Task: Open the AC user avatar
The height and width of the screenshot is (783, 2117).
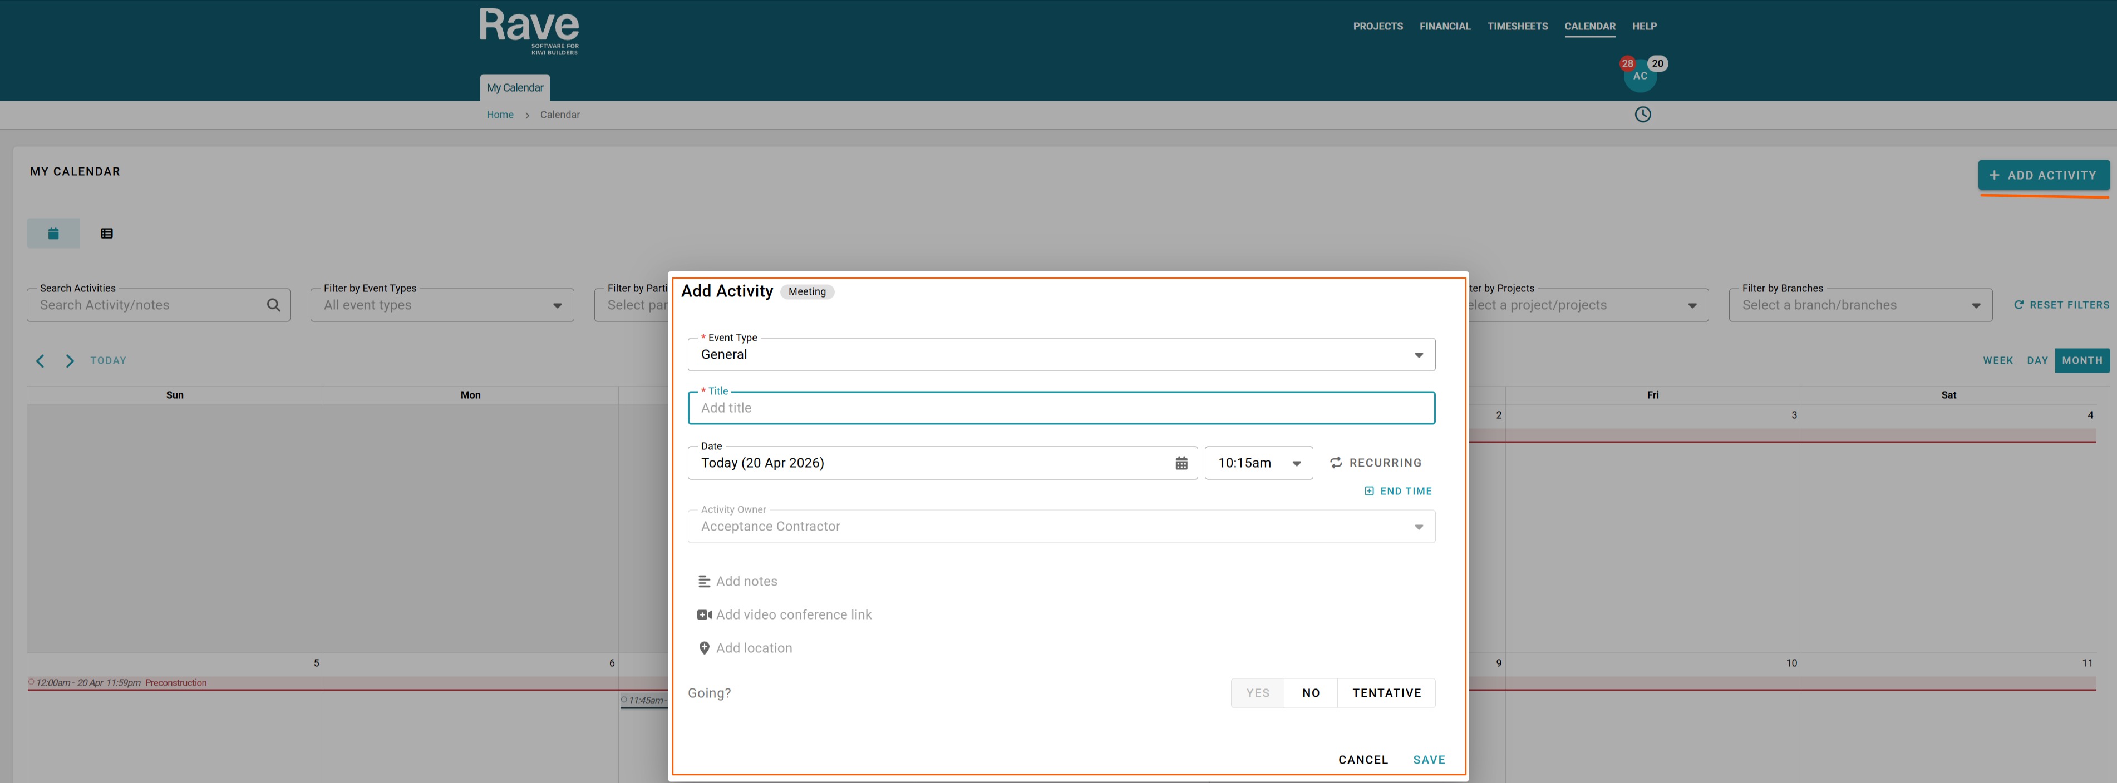Action: tap(1640, 76)
